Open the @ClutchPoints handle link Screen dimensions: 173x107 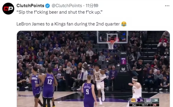(x=67, y=6)
